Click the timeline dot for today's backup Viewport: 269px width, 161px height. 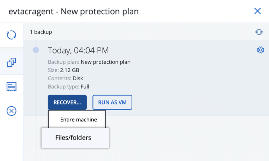36,50
